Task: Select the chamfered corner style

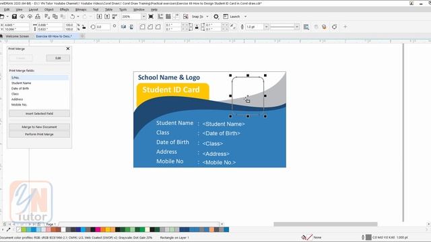Action: pyautogui.click(x=158, y=27)
